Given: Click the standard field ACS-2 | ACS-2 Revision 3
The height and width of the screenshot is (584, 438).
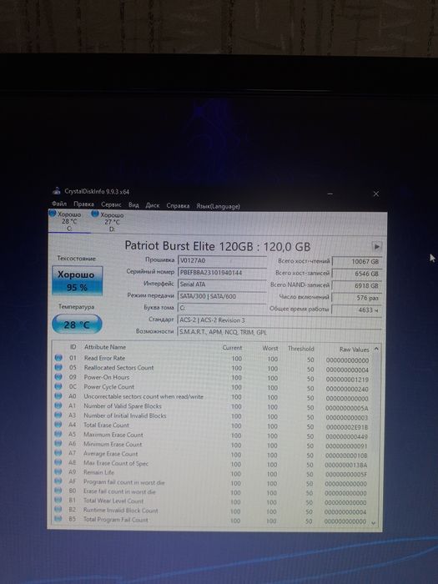Looking at the screenshot, I should click(279, 320).
